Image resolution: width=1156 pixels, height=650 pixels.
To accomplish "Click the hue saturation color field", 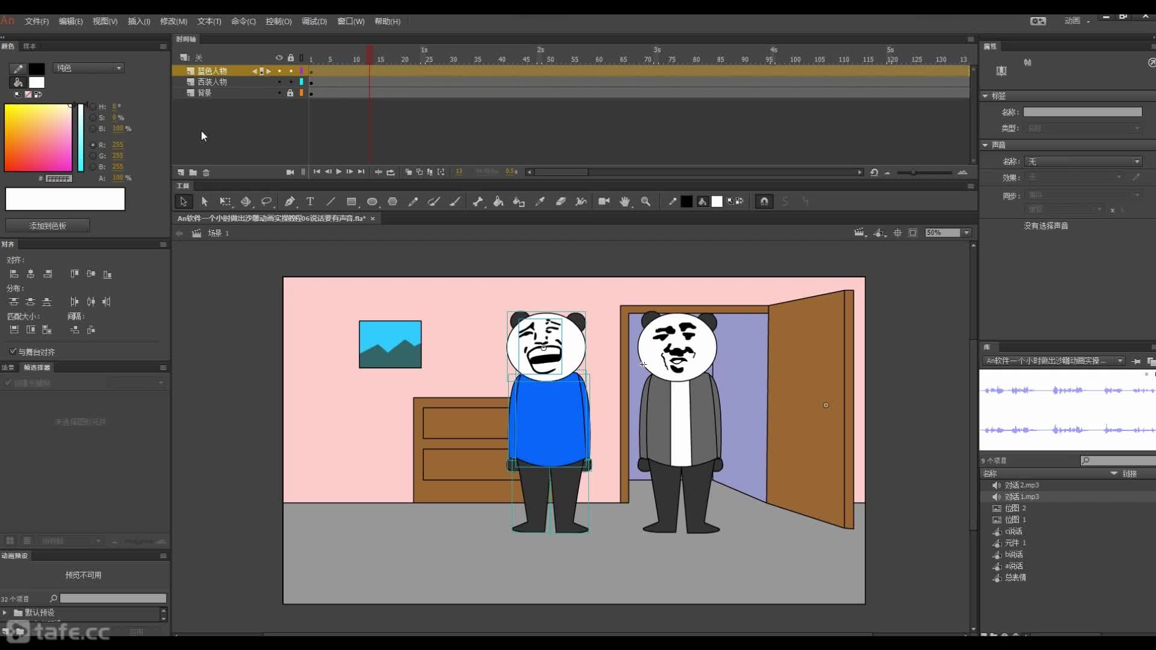I will pos(38,138).
